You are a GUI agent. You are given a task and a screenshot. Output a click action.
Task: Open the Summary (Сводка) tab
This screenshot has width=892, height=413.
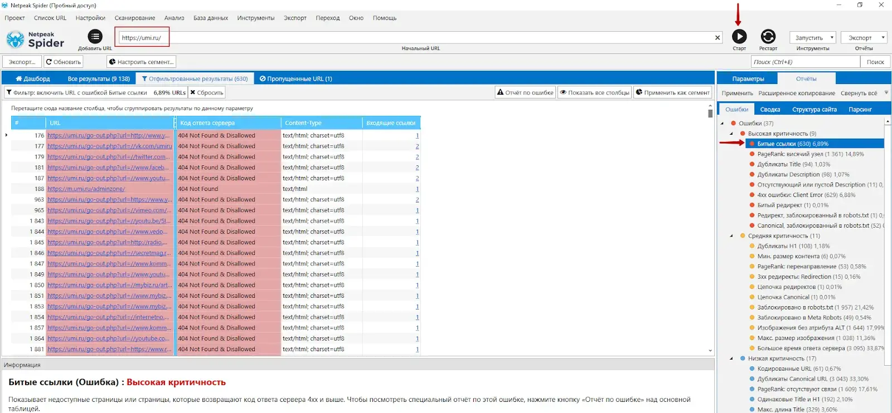(x=770, y=109)
